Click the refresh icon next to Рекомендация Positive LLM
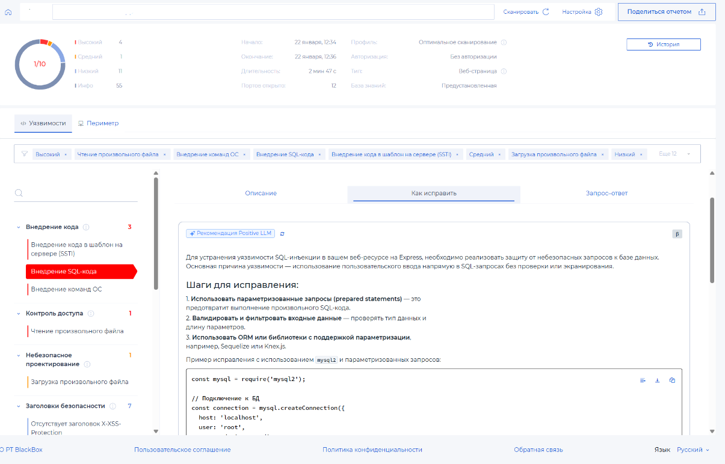 282,234
